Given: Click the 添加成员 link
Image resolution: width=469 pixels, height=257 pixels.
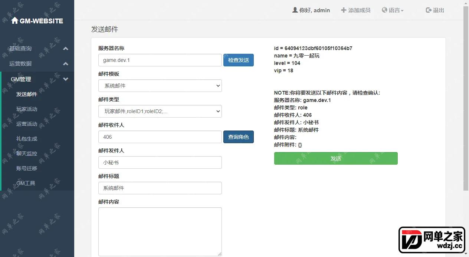Looking at the screenshot, I should pos(356,10).
